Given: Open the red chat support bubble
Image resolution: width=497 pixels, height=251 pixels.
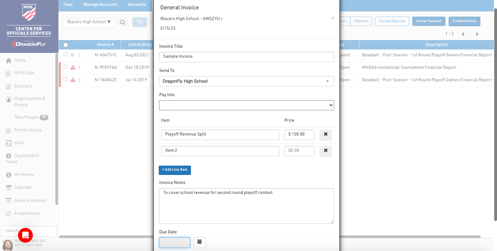Looking at the screenshot, I should tap(25, 235).
